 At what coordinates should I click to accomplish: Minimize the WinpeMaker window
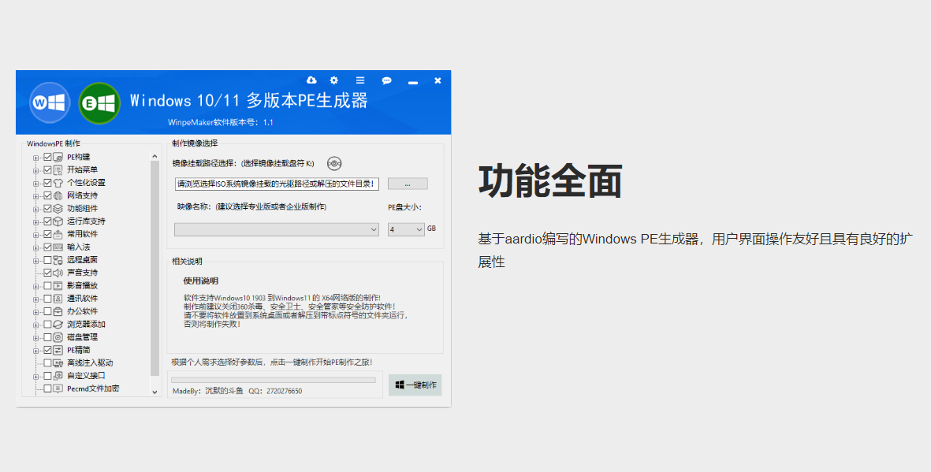click(x=412, y=81)
